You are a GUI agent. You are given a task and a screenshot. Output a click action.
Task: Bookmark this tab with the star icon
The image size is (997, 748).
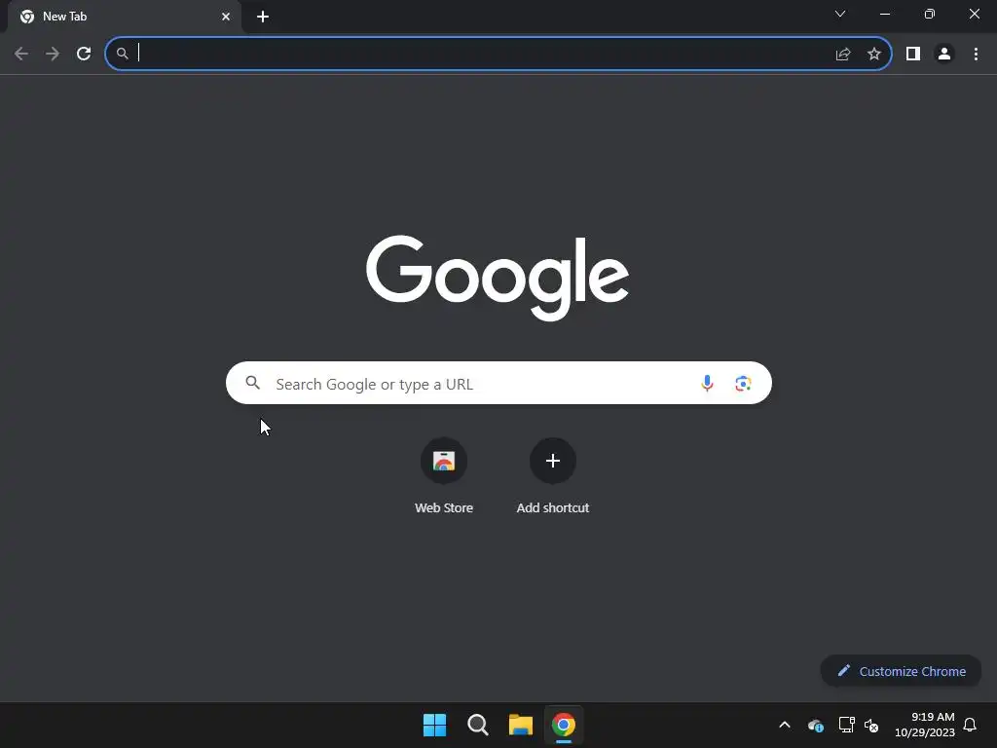[874, 55]
